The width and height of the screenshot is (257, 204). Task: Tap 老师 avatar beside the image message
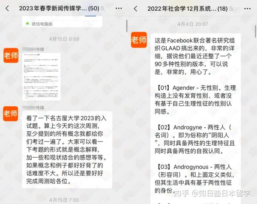pos(11,56)
